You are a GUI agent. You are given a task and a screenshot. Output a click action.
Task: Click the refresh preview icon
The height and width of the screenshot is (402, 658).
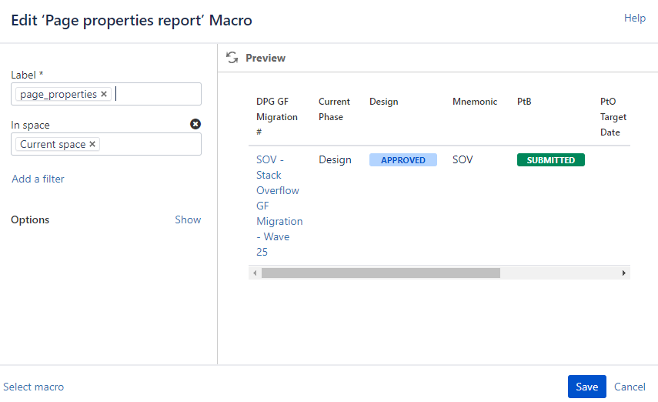(232, 58)
